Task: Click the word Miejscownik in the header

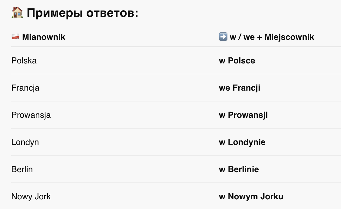Action: (x=289, y=37)
